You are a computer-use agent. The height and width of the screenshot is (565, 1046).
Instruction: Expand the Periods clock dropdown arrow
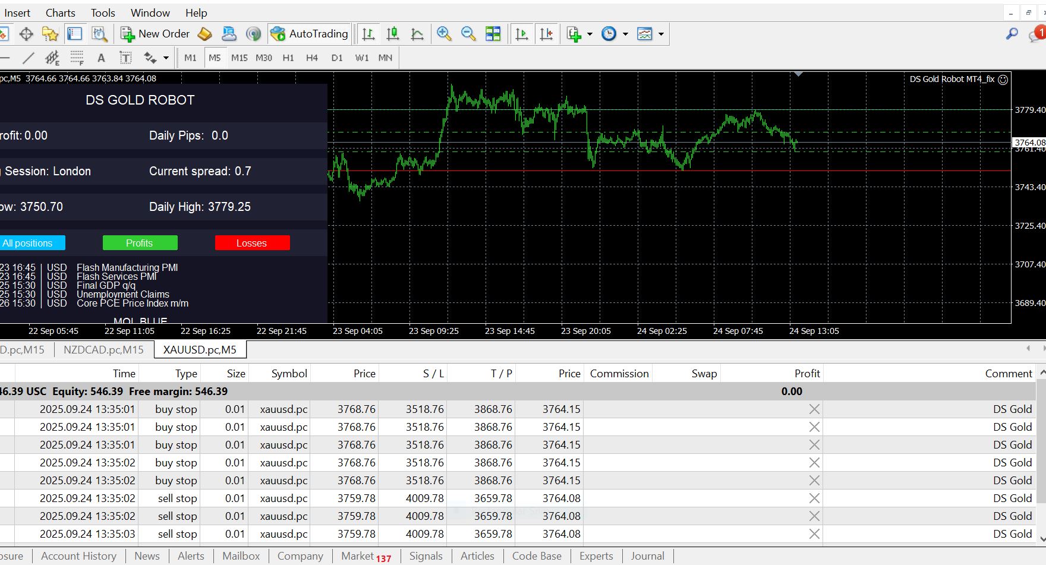[x=625, y=34]
